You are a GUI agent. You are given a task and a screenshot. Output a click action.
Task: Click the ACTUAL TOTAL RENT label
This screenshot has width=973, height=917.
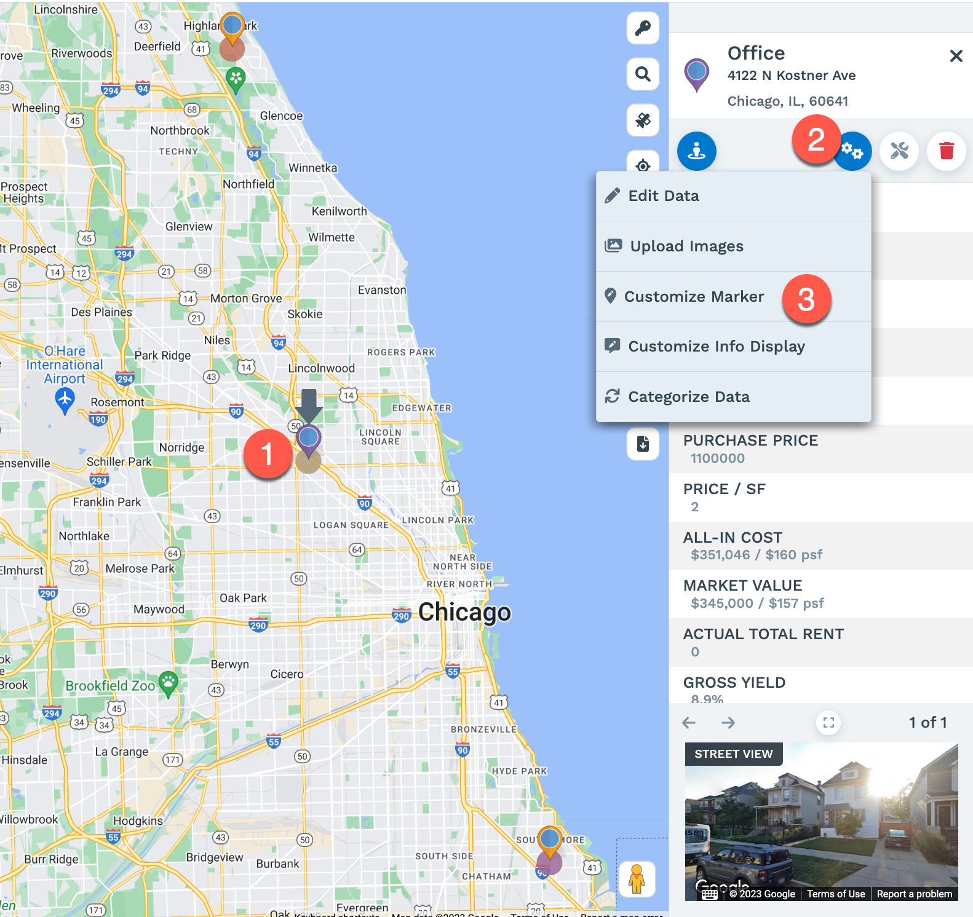pos(763,634)
